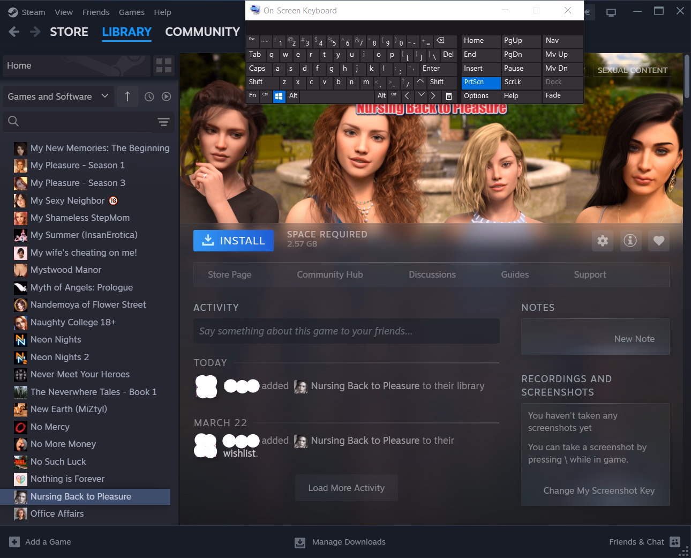Toggle left Shift on On-Screen Keyboard

pos(262,82)
